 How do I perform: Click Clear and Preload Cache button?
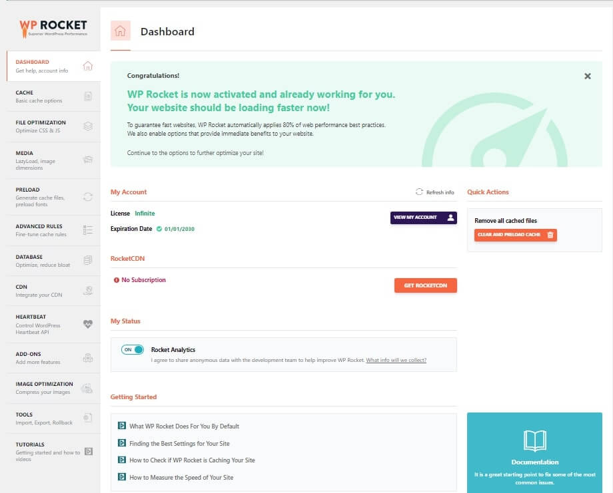(x=515, y=235)
